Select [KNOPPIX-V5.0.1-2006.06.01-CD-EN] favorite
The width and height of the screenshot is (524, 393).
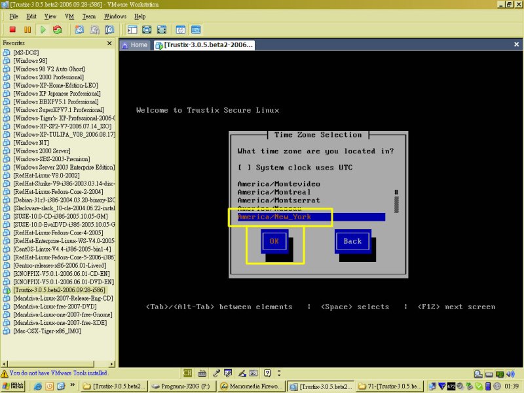(x=62, y=274)
